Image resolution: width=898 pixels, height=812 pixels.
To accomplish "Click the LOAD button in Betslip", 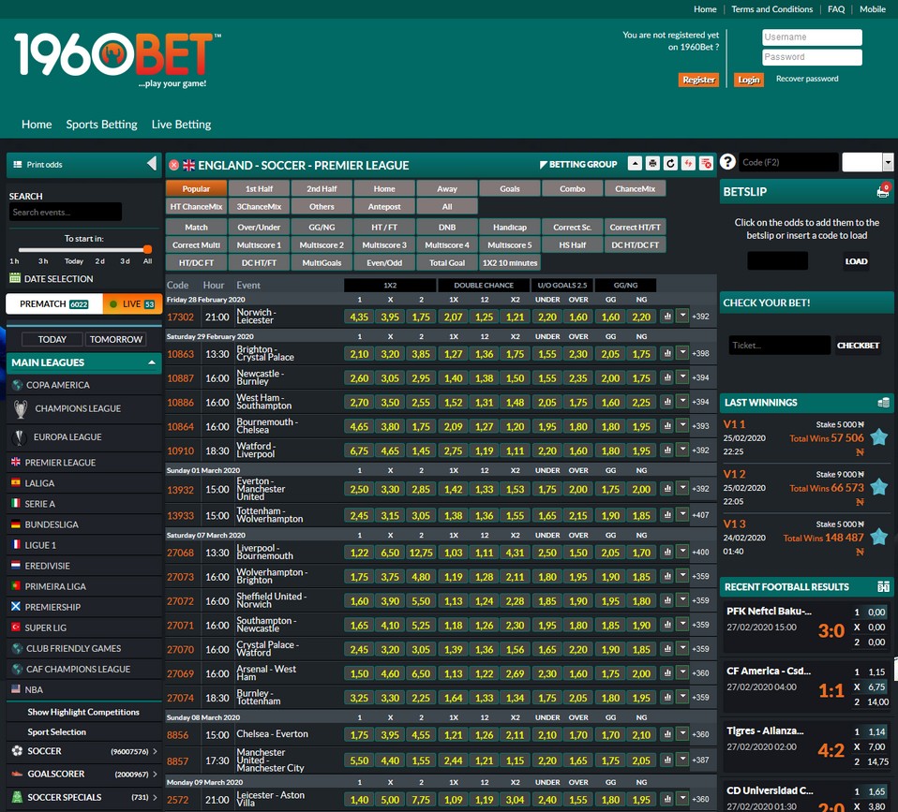I will point(856,261).
